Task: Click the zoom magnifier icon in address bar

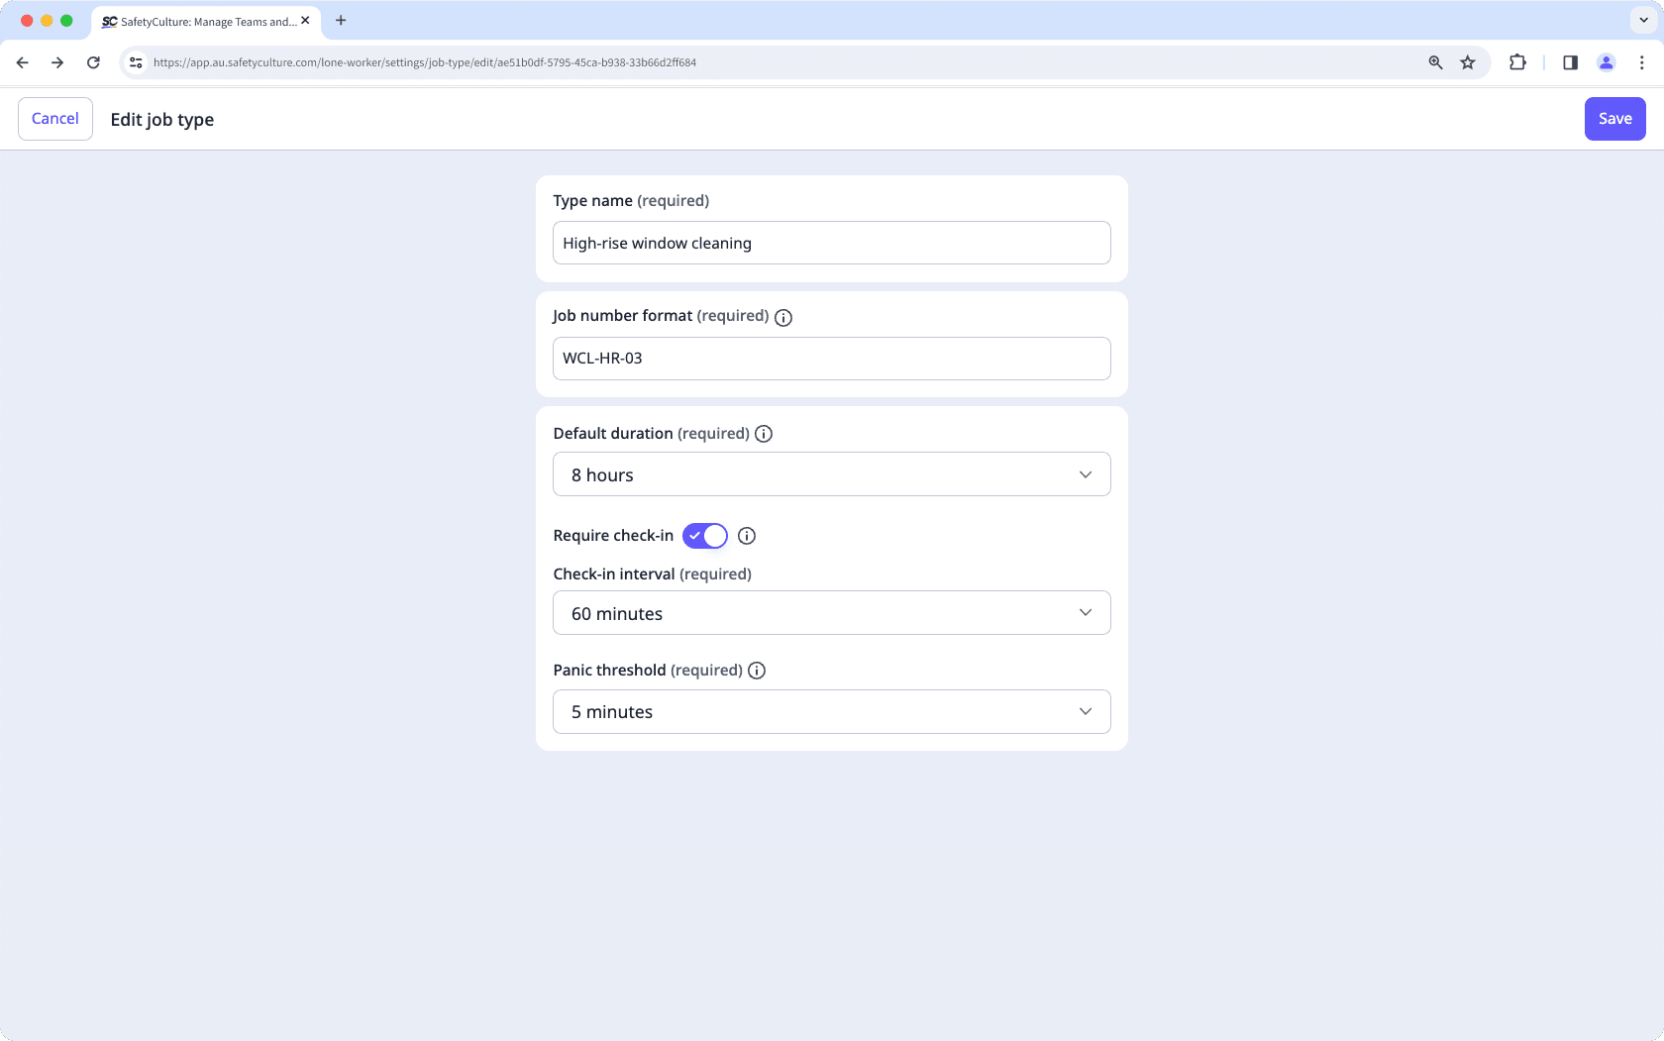Action: (1434, 61)
